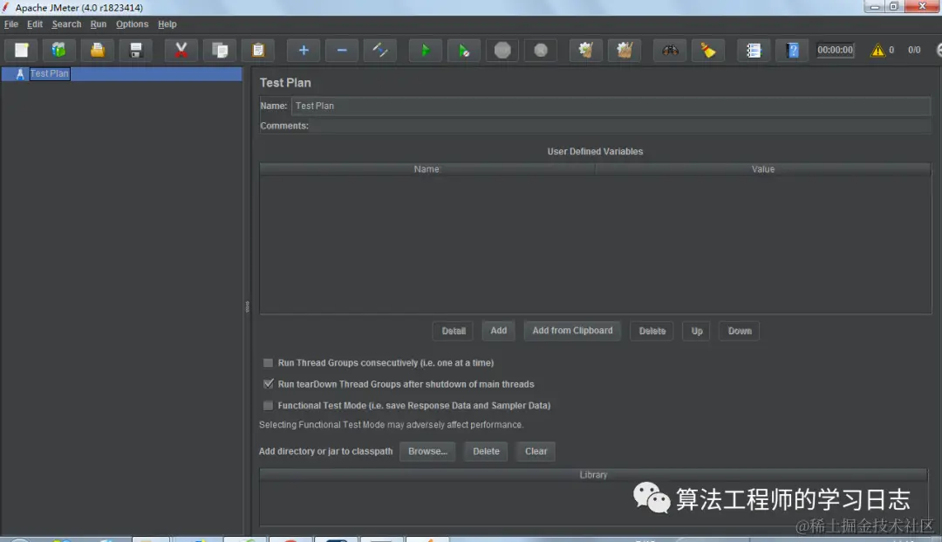This screenshot has height=542, width=942.
Task: Click the Delete button beside Add from Clipboard
Action: (x=652, y=331)
